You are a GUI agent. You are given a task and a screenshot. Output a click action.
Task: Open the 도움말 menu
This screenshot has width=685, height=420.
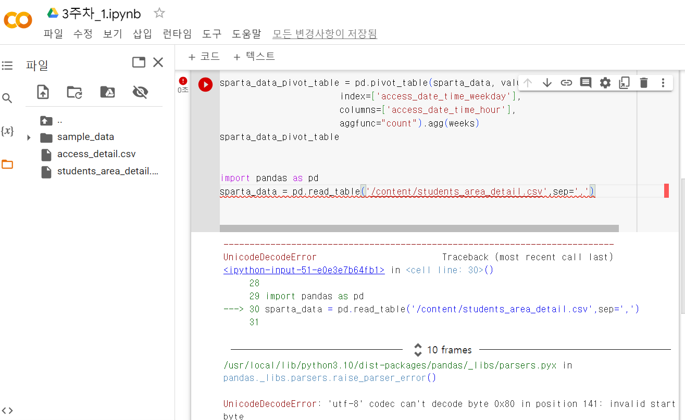246,34
